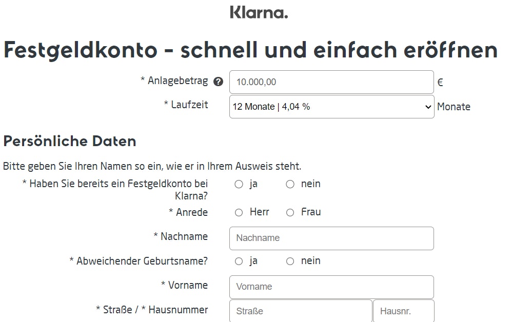Open the Laufzeit term selection dropdown
Screen dimensions: 531x322
[331, 107]
